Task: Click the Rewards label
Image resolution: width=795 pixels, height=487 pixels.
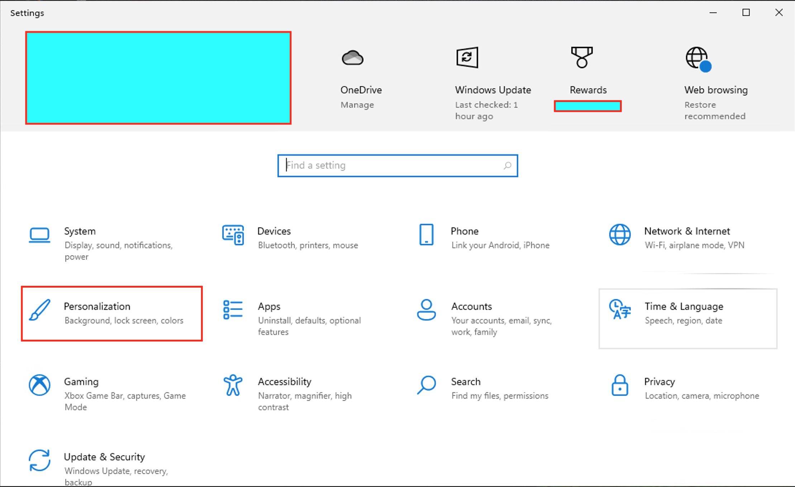Action: [588, 90]
